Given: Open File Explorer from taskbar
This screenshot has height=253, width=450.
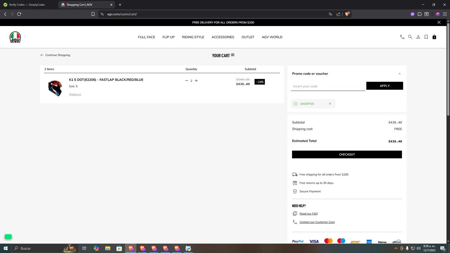Looking at the screenshot, I should tap(108, 249).
